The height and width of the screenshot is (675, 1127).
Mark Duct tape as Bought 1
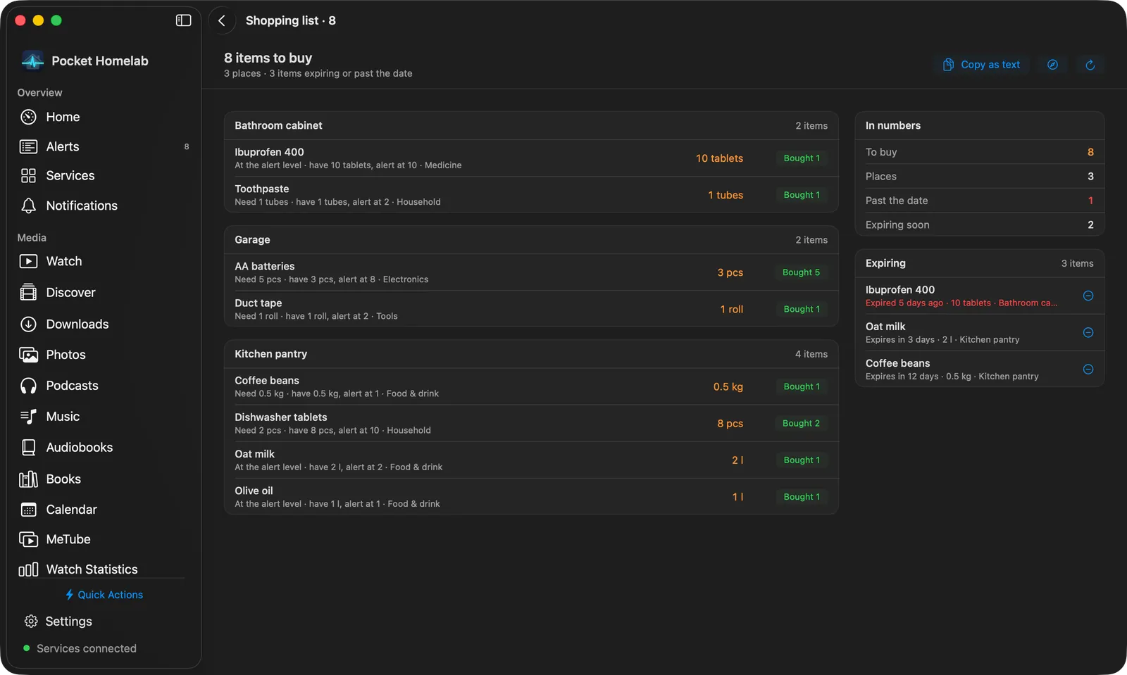coord(802,309)
